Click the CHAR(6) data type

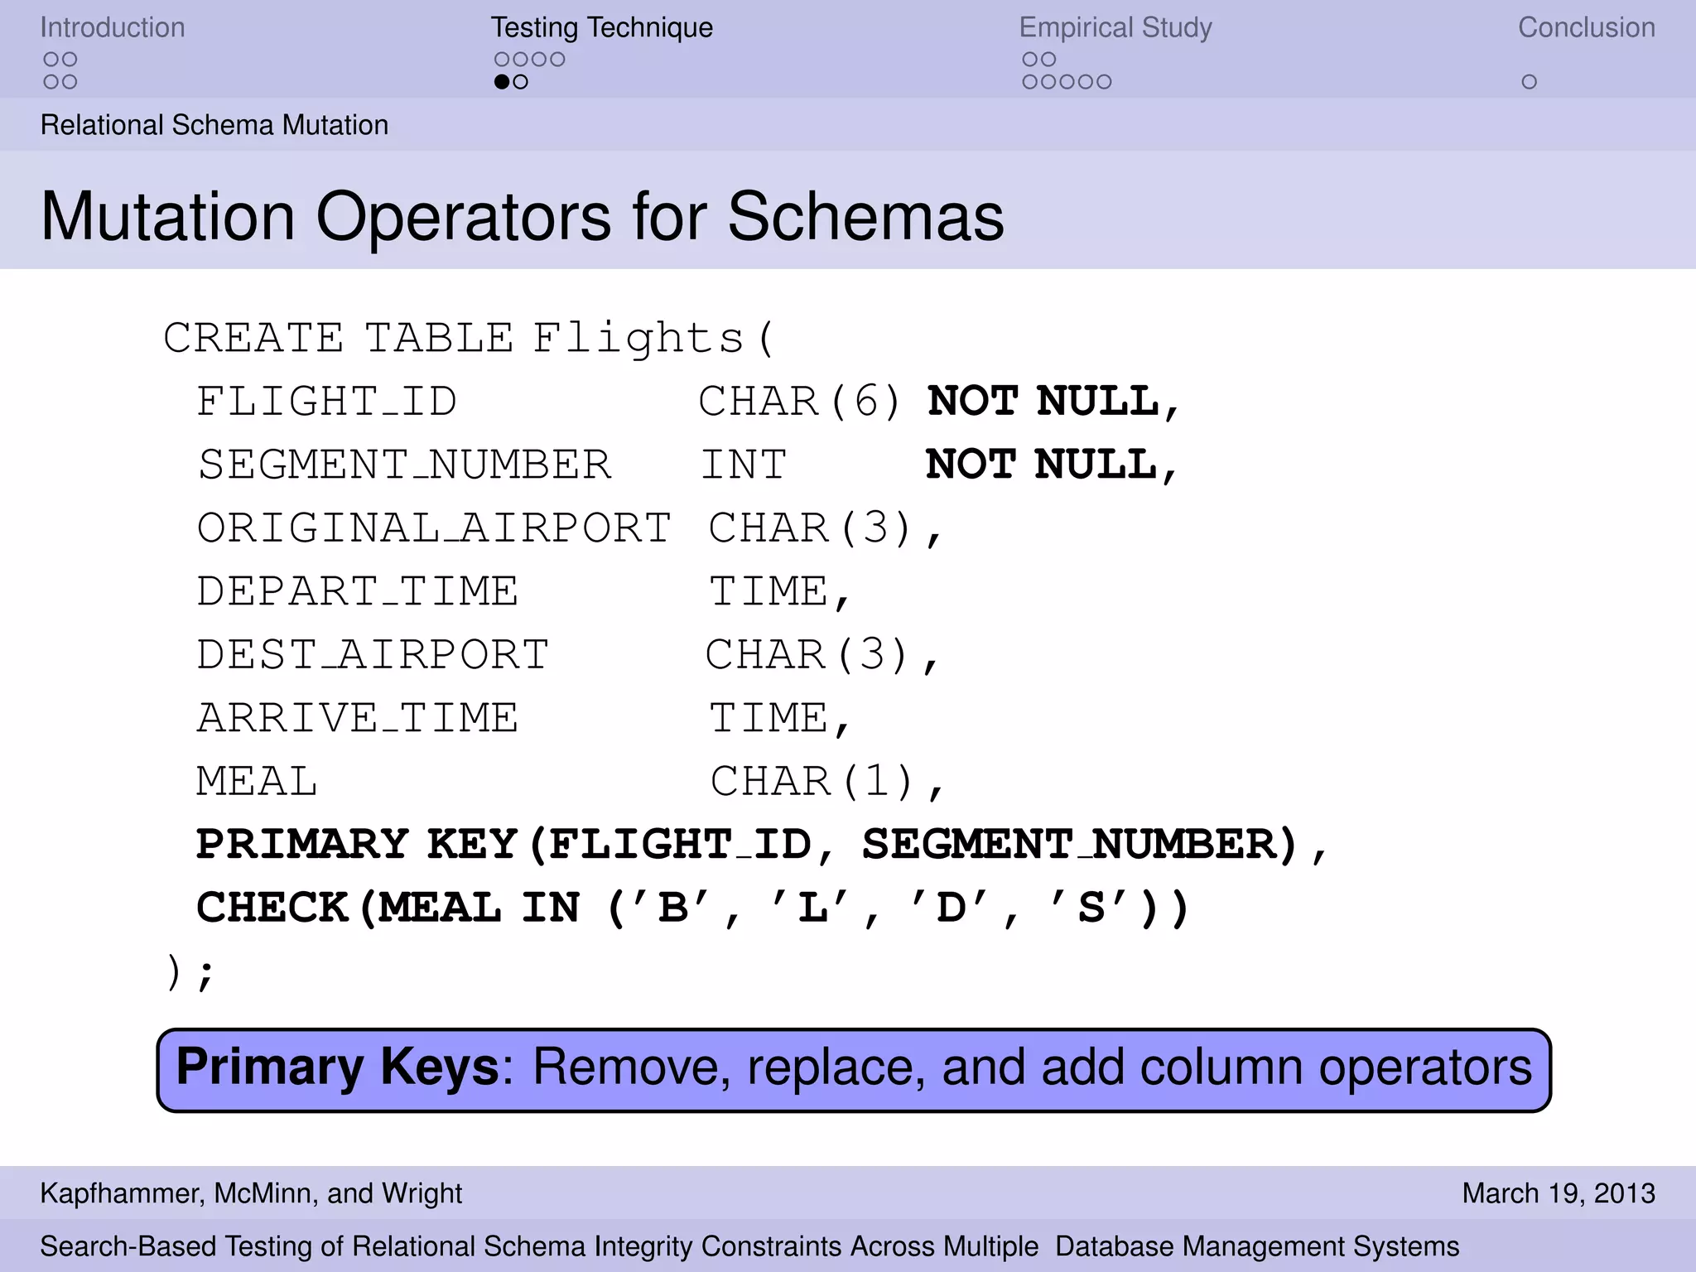tap(800, 402)
